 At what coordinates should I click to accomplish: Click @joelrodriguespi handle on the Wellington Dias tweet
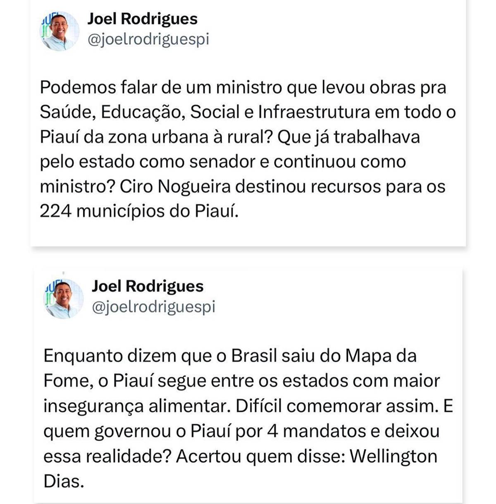click(153, 307)
